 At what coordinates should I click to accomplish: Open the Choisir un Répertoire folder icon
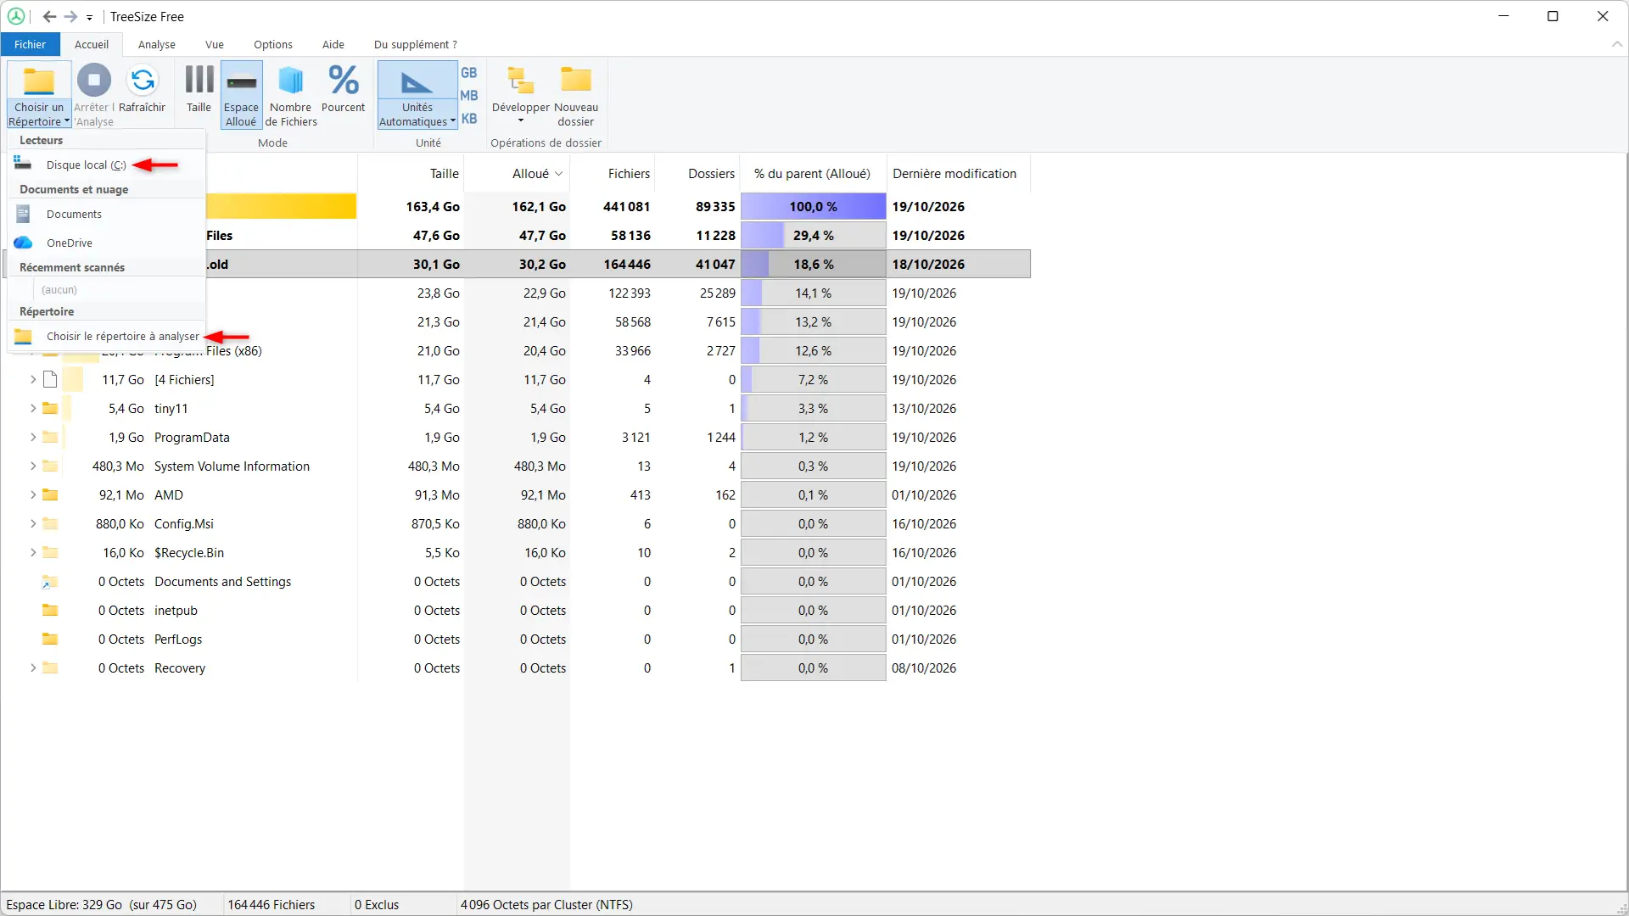39,81
